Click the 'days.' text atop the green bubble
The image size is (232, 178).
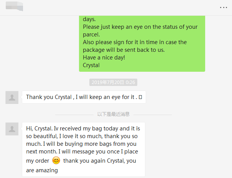click(x=90, y=19)
